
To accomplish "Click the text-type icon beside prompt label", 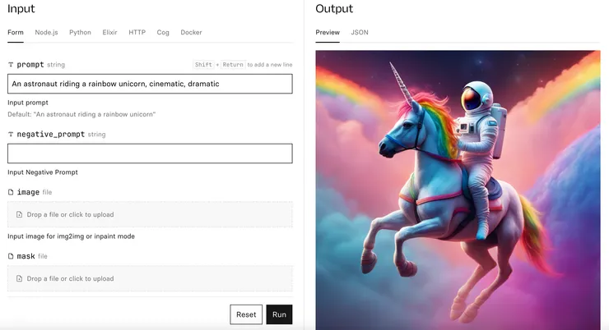I will click(11, 65).
